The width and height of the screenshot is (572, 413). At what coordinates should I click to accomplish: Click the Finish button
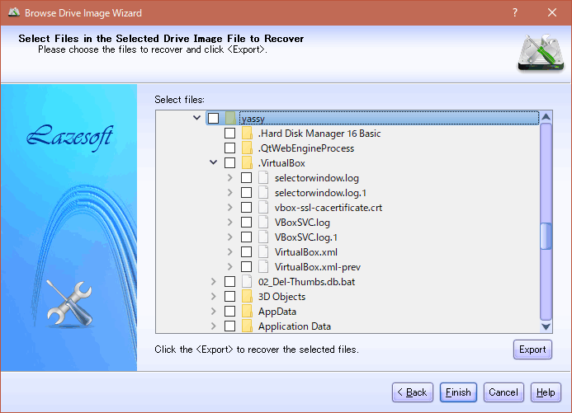(458, 392)
